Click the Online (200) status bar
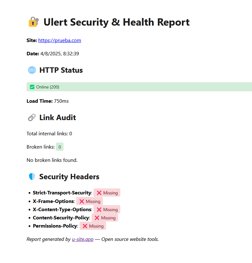 point(139,87)
